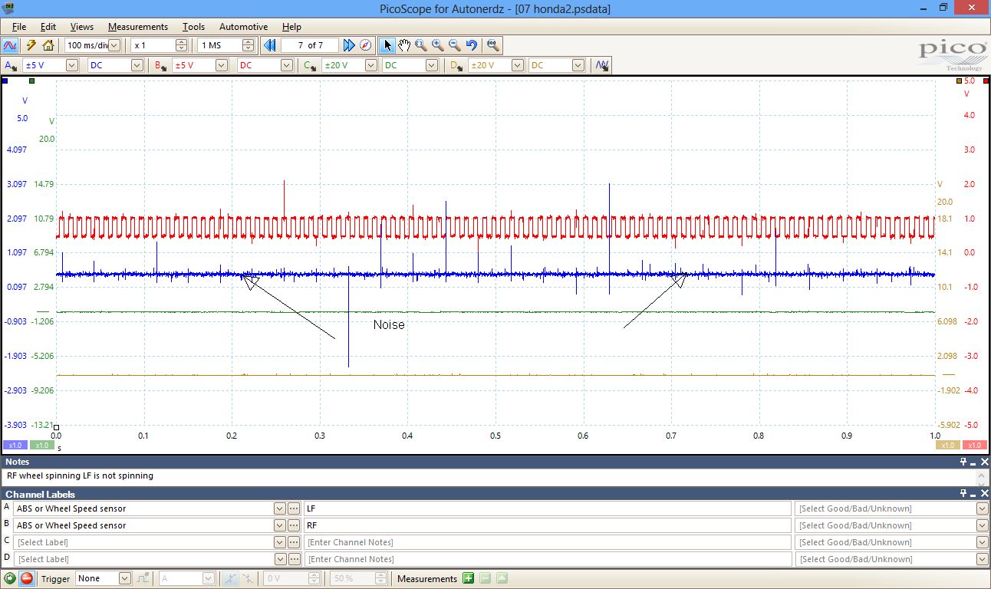This screenshot has height=589, width=991.
Task: Click the rising edge trigger icon
Action: click(x=231, y=579)
